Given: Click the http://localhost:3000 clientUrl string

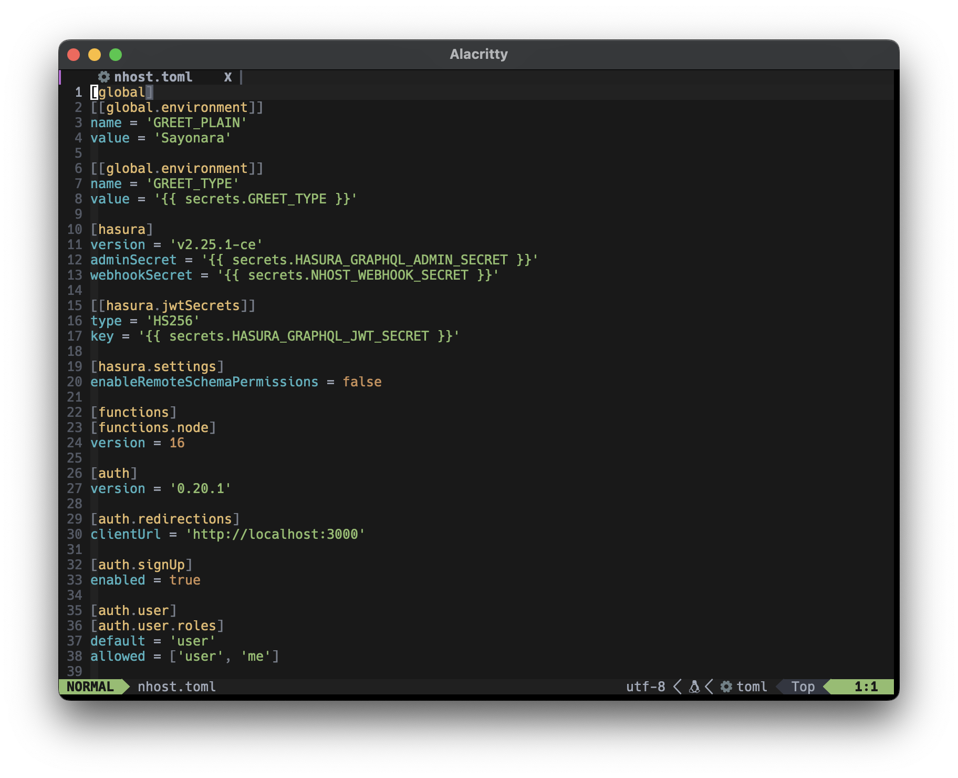Looking at the screenshot, I should 275,535.
